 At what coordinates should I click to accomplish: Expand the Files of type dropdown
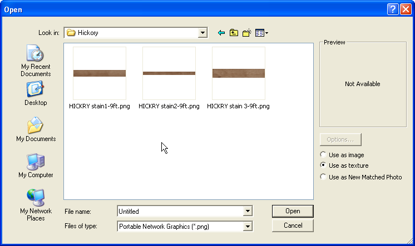coord(248,226)
